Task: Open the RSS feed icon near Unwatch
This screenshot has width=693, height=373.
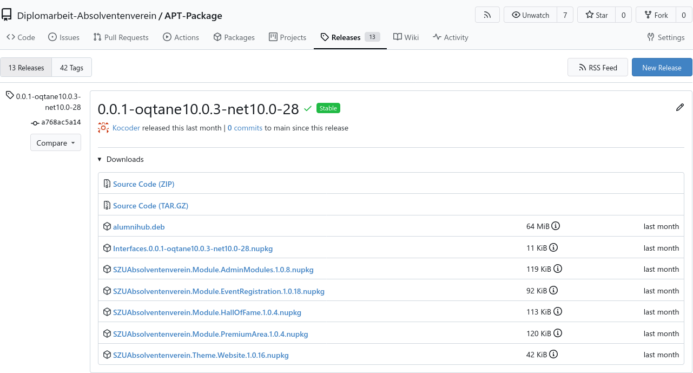Action: (x=487, y=15)
